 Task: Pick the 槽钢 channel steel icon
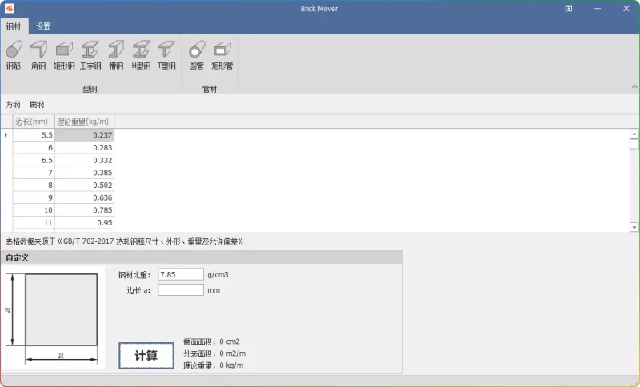tap(116, 54)
